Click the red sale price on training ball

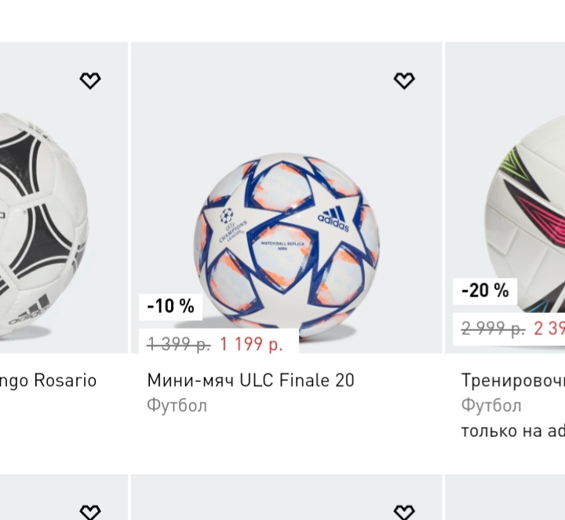pyautogui.click(x=549, y=329)
